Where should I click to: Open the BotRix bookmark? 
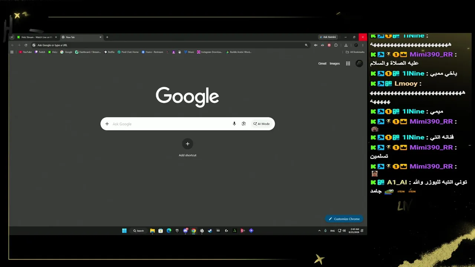point(109,52)
